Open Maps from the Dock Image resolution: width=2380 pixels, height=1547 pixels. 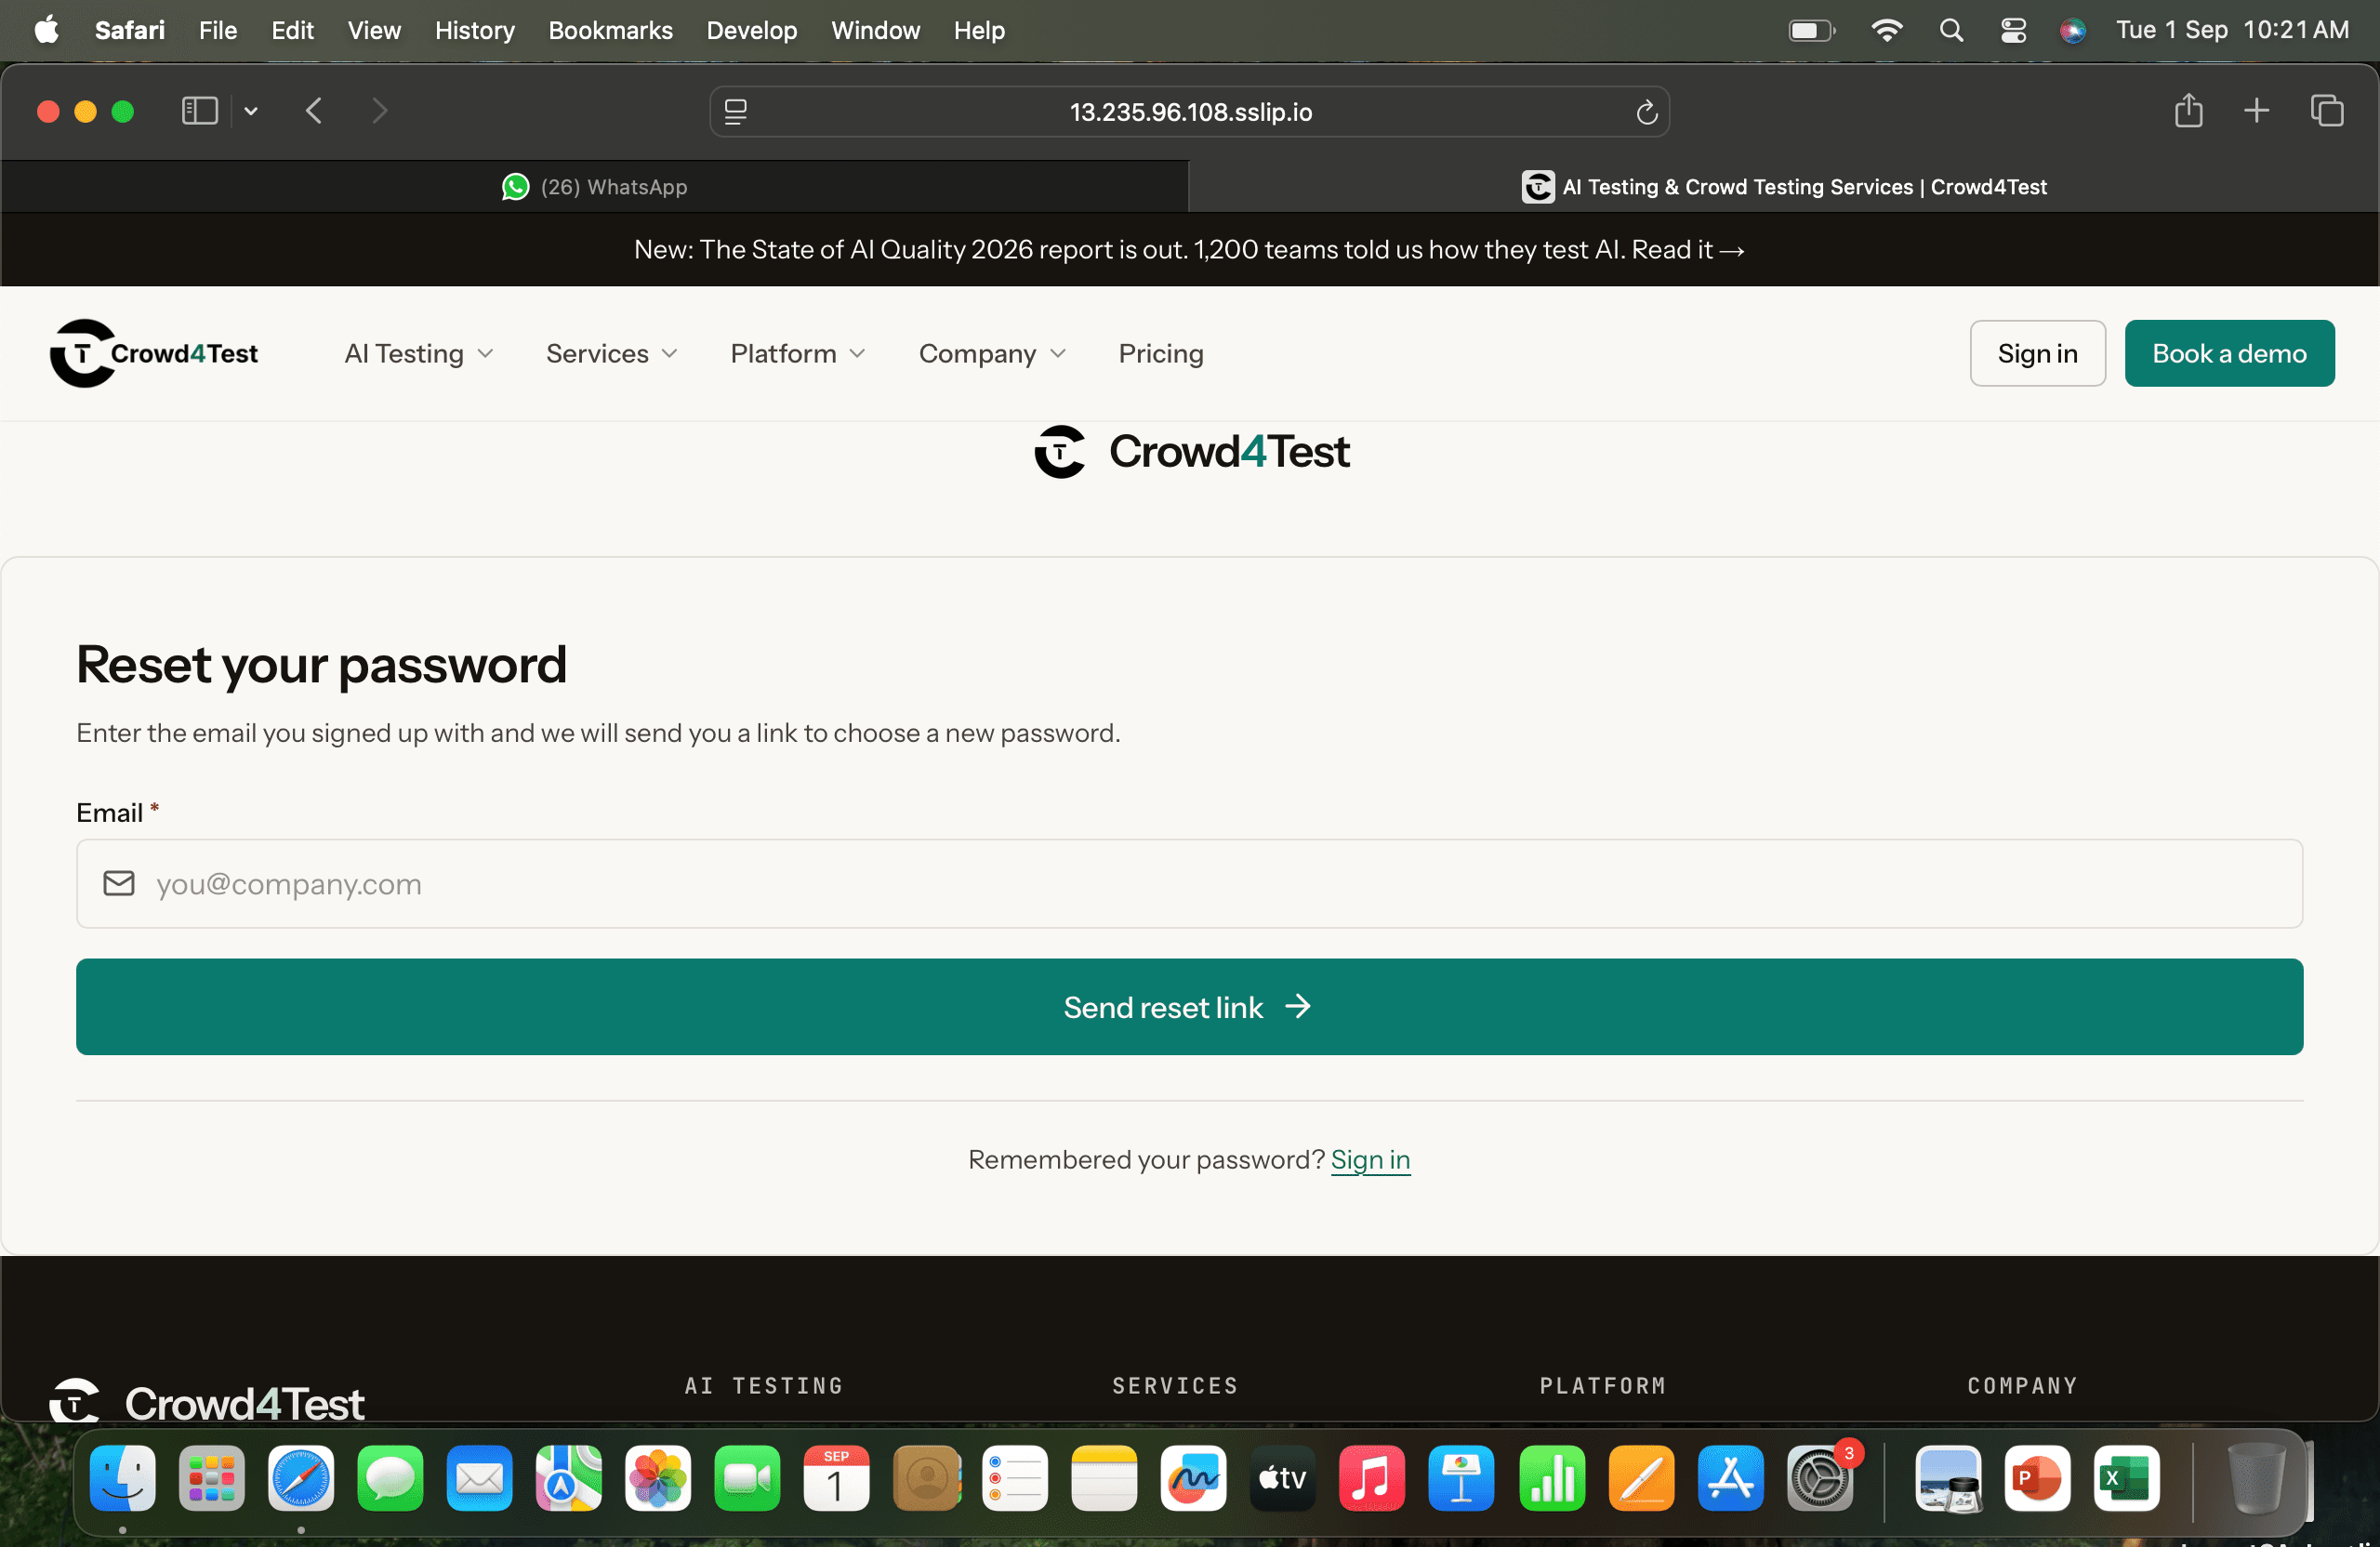569,1477
